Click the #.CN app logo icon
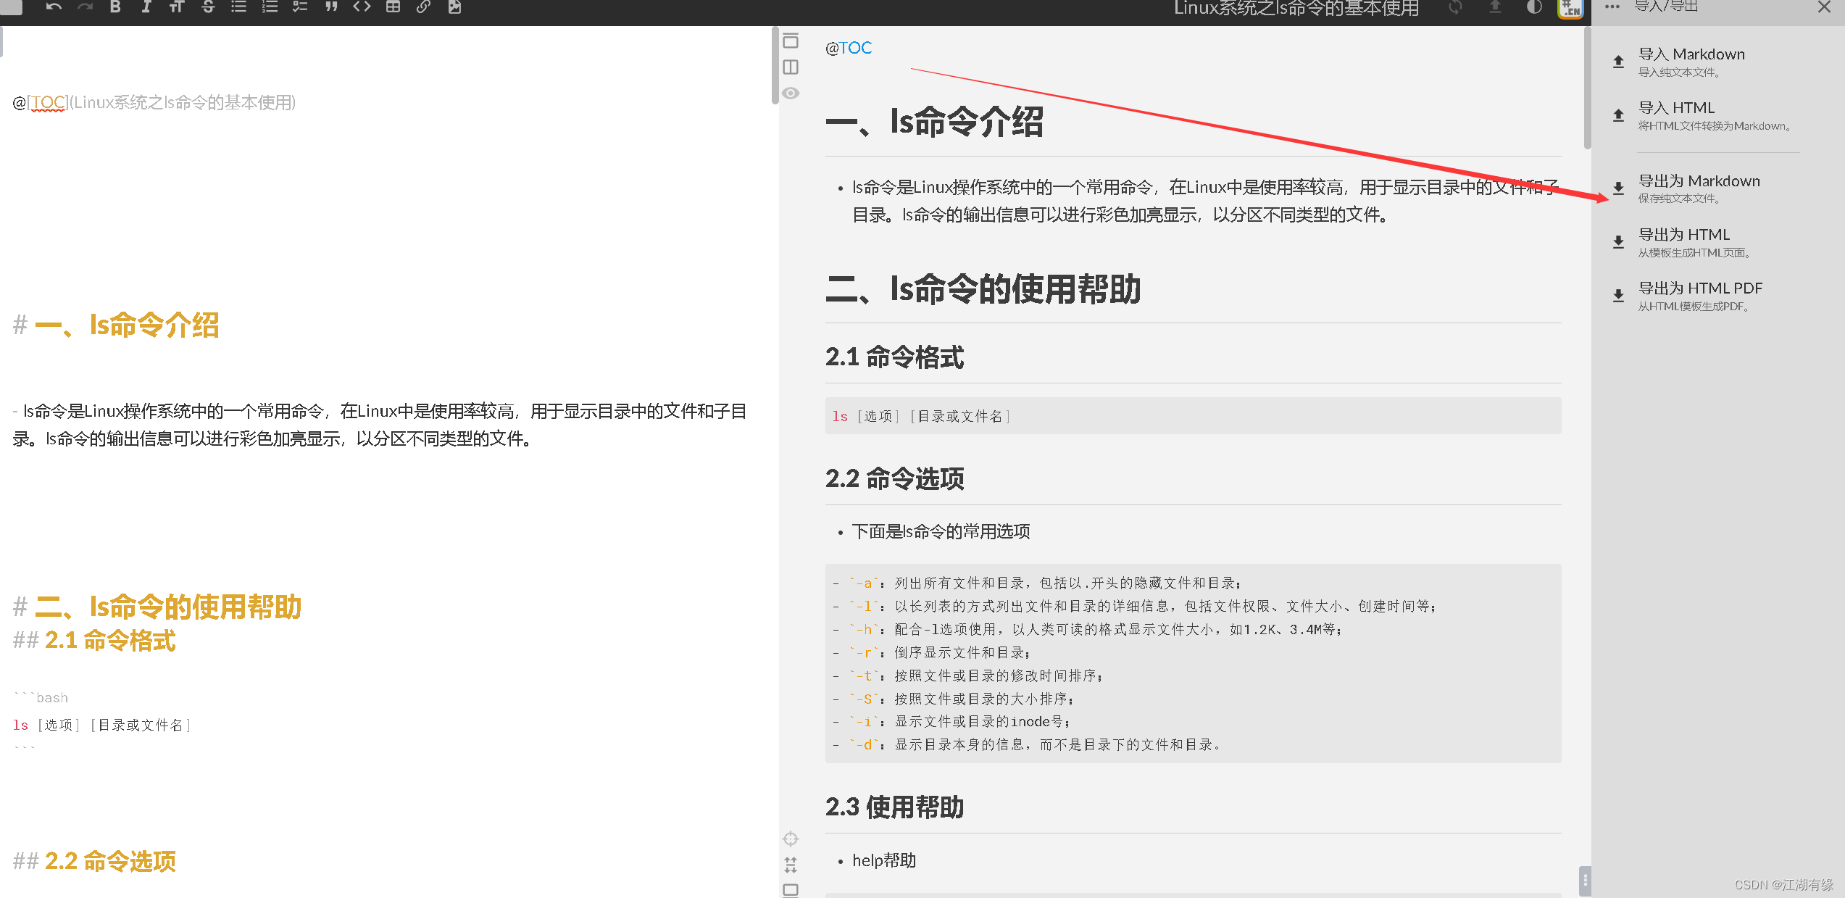Image resolution: width=1845 pixels, height=898 pixels. 1570,9
